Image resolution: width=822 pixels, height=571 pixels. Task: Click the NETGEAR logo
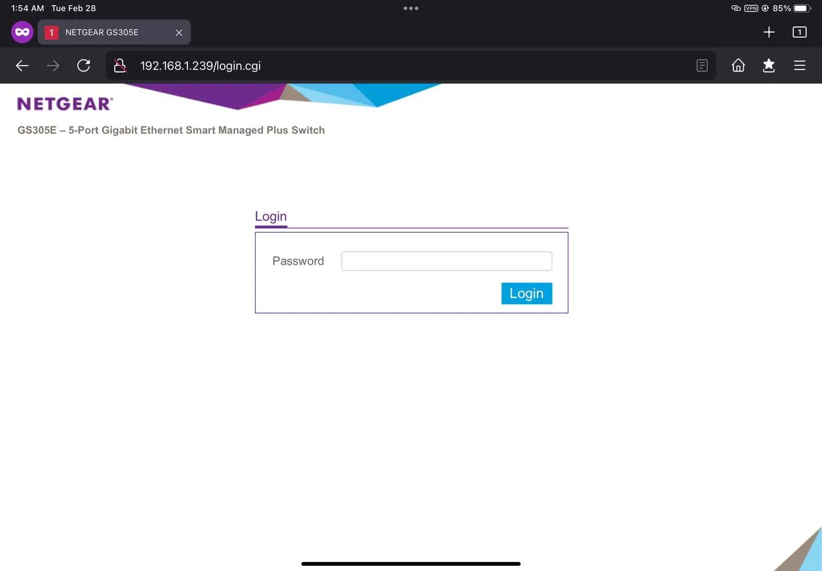65,104
